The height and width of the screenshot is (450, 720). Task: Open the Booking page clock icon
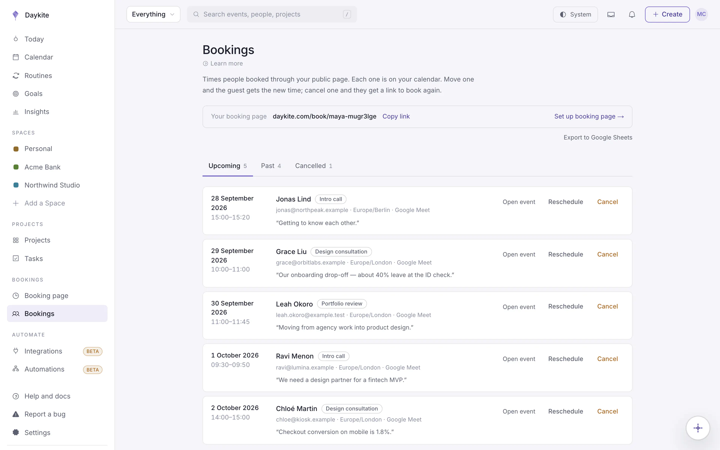point(16,295)
